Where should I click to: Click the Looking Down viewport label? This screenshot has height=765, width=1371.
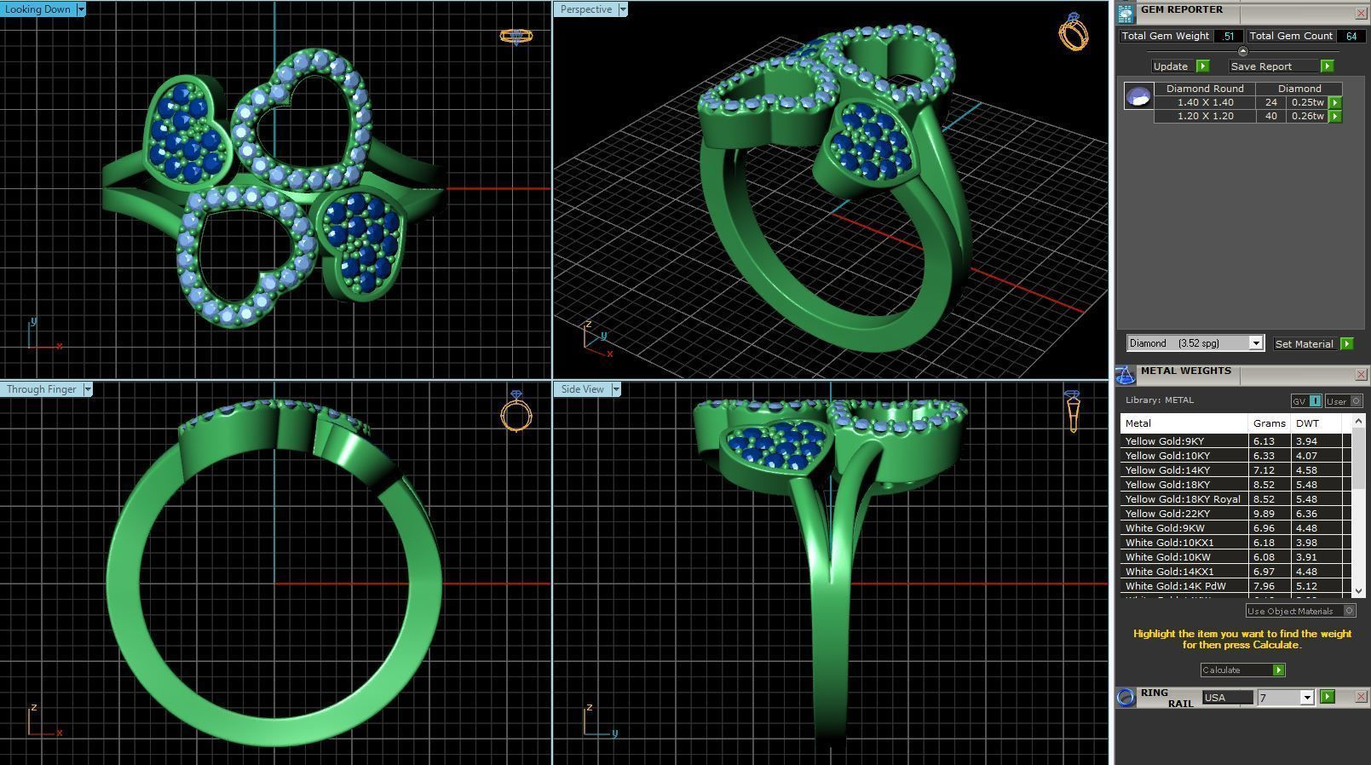coord(38,9)
